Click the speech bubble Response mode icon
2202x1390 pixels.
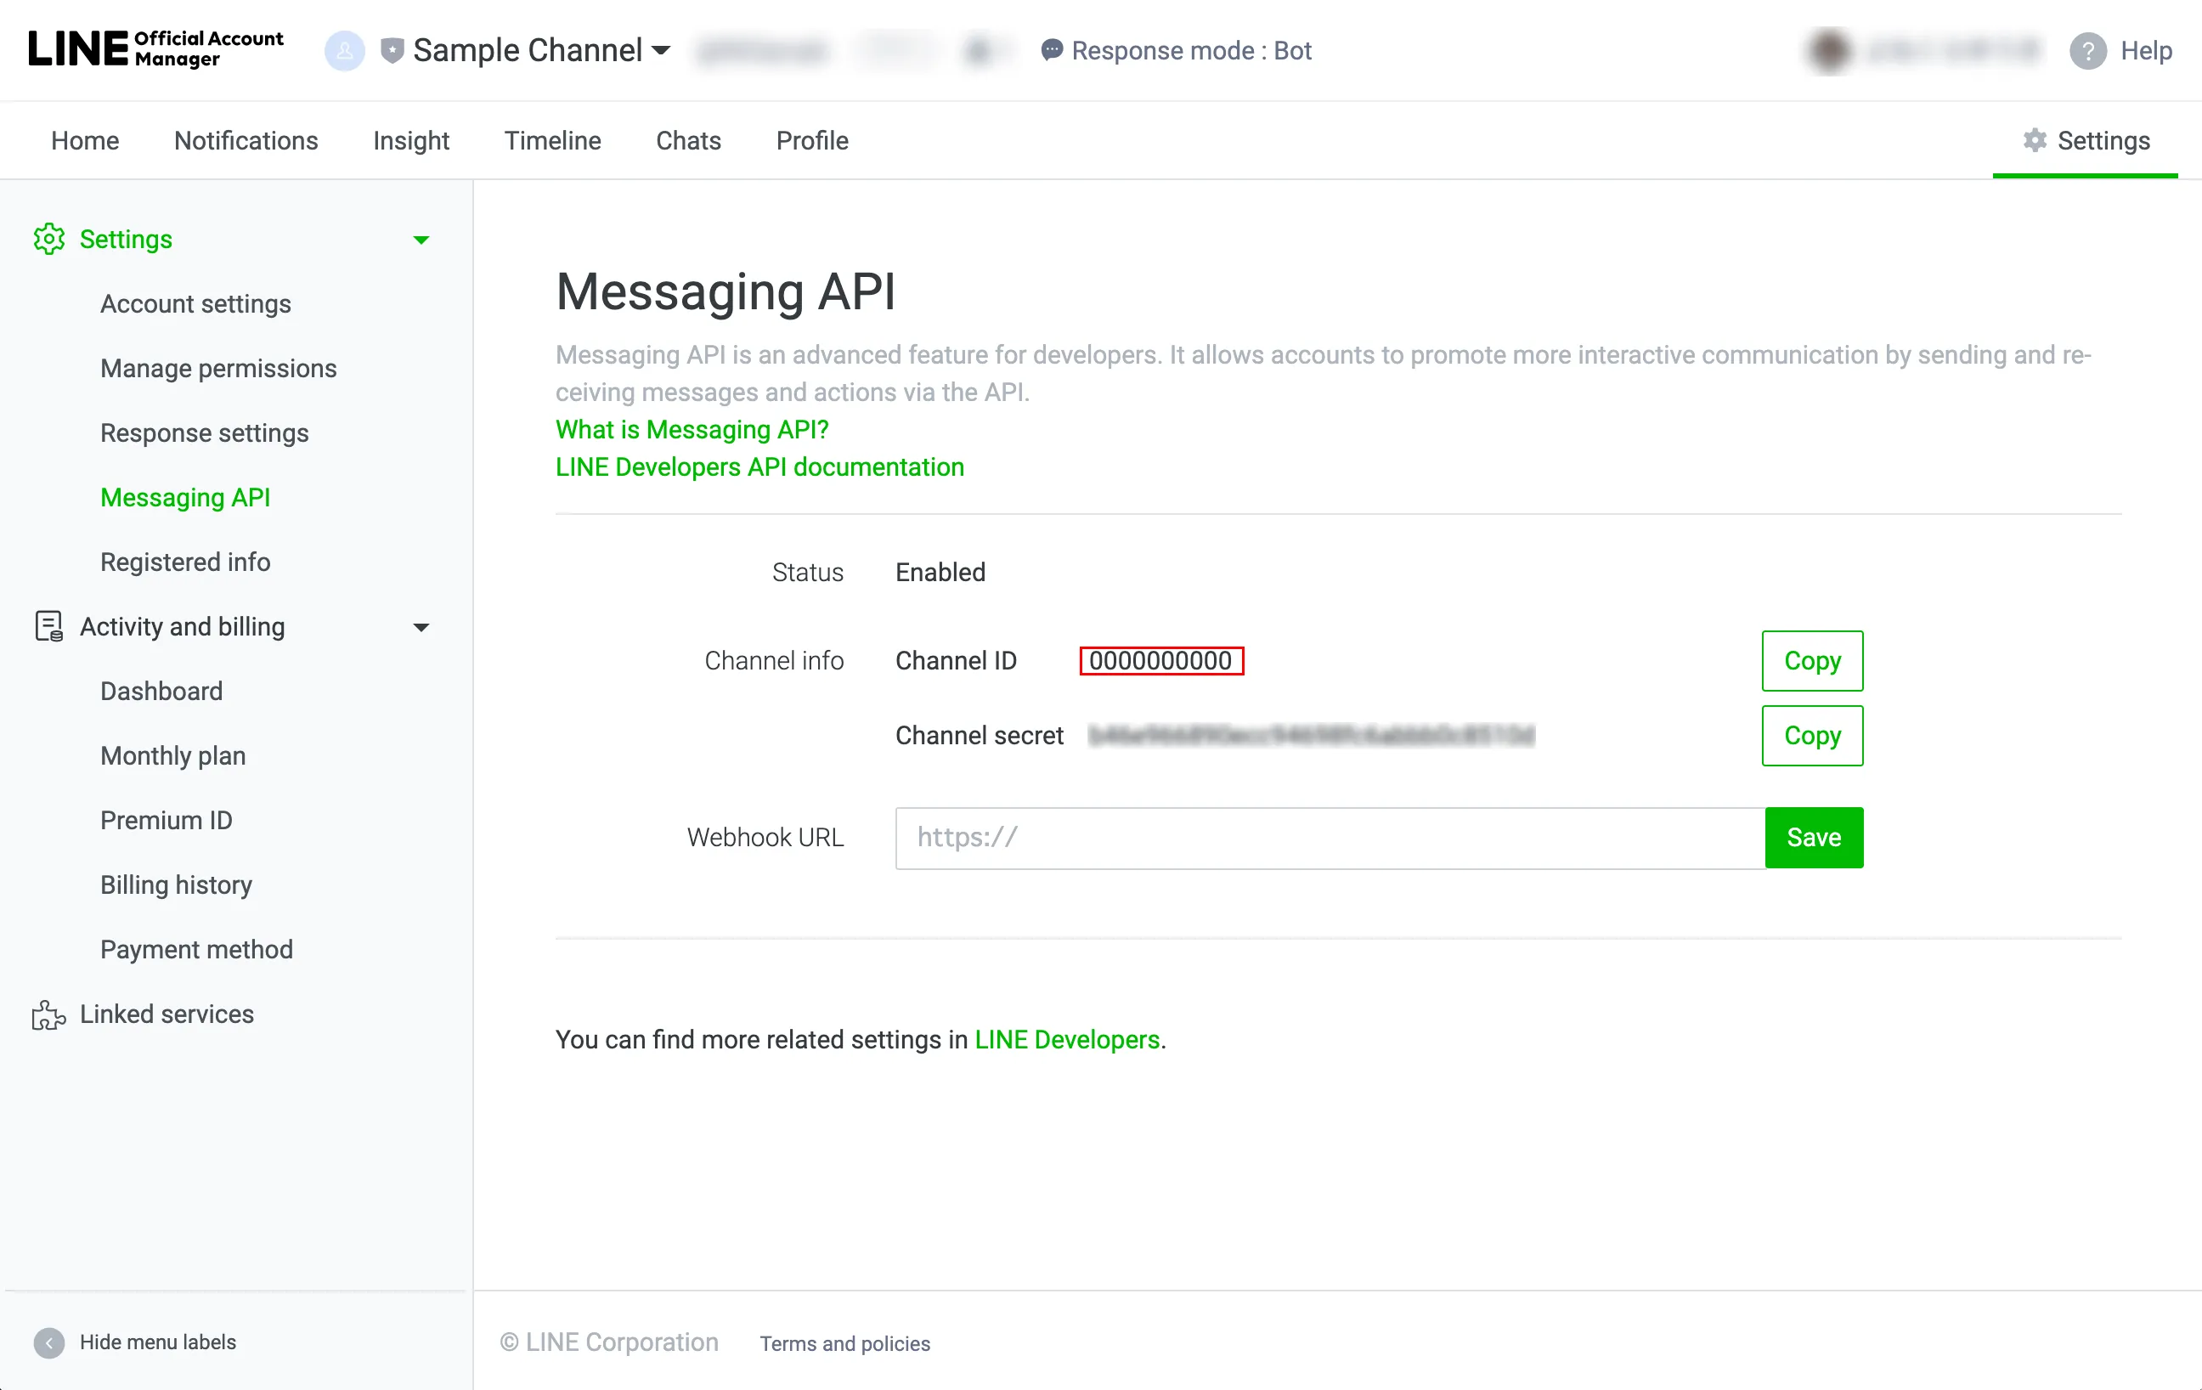(x=1052, y=49)
